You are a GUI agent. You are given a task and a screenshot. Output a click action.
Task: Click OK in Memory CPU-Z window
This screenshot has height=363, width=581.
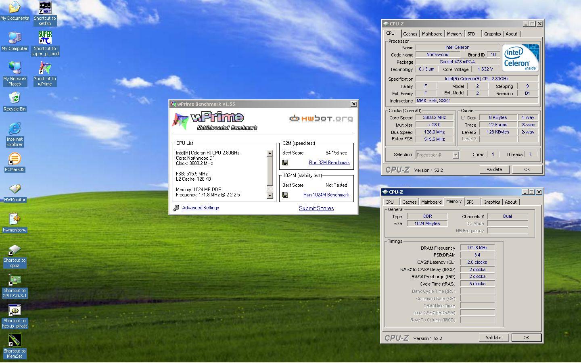coord(526,338)
